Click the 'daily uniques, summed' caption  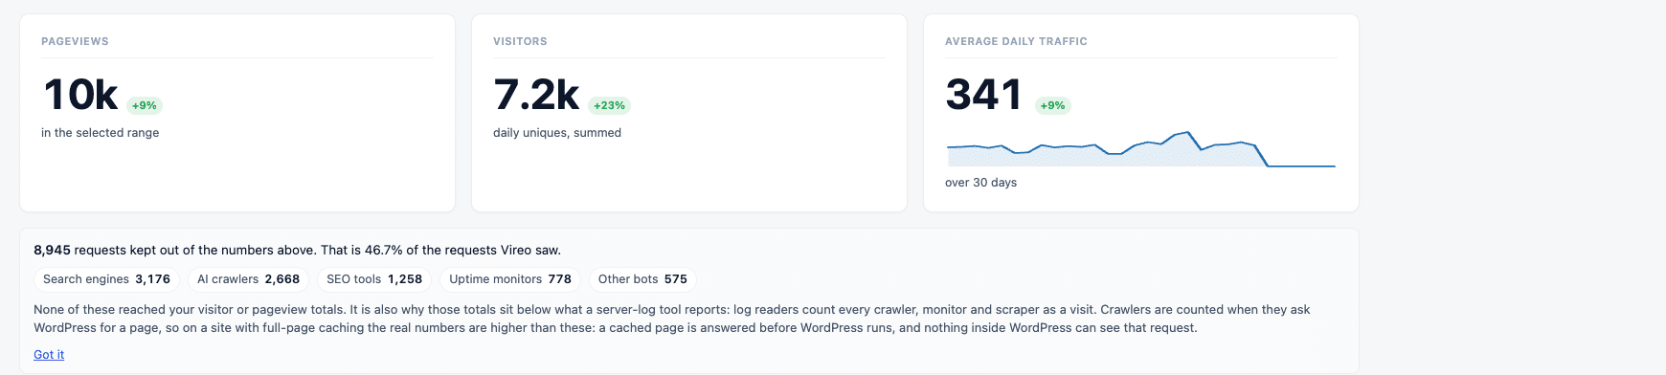tap(557, 133)
